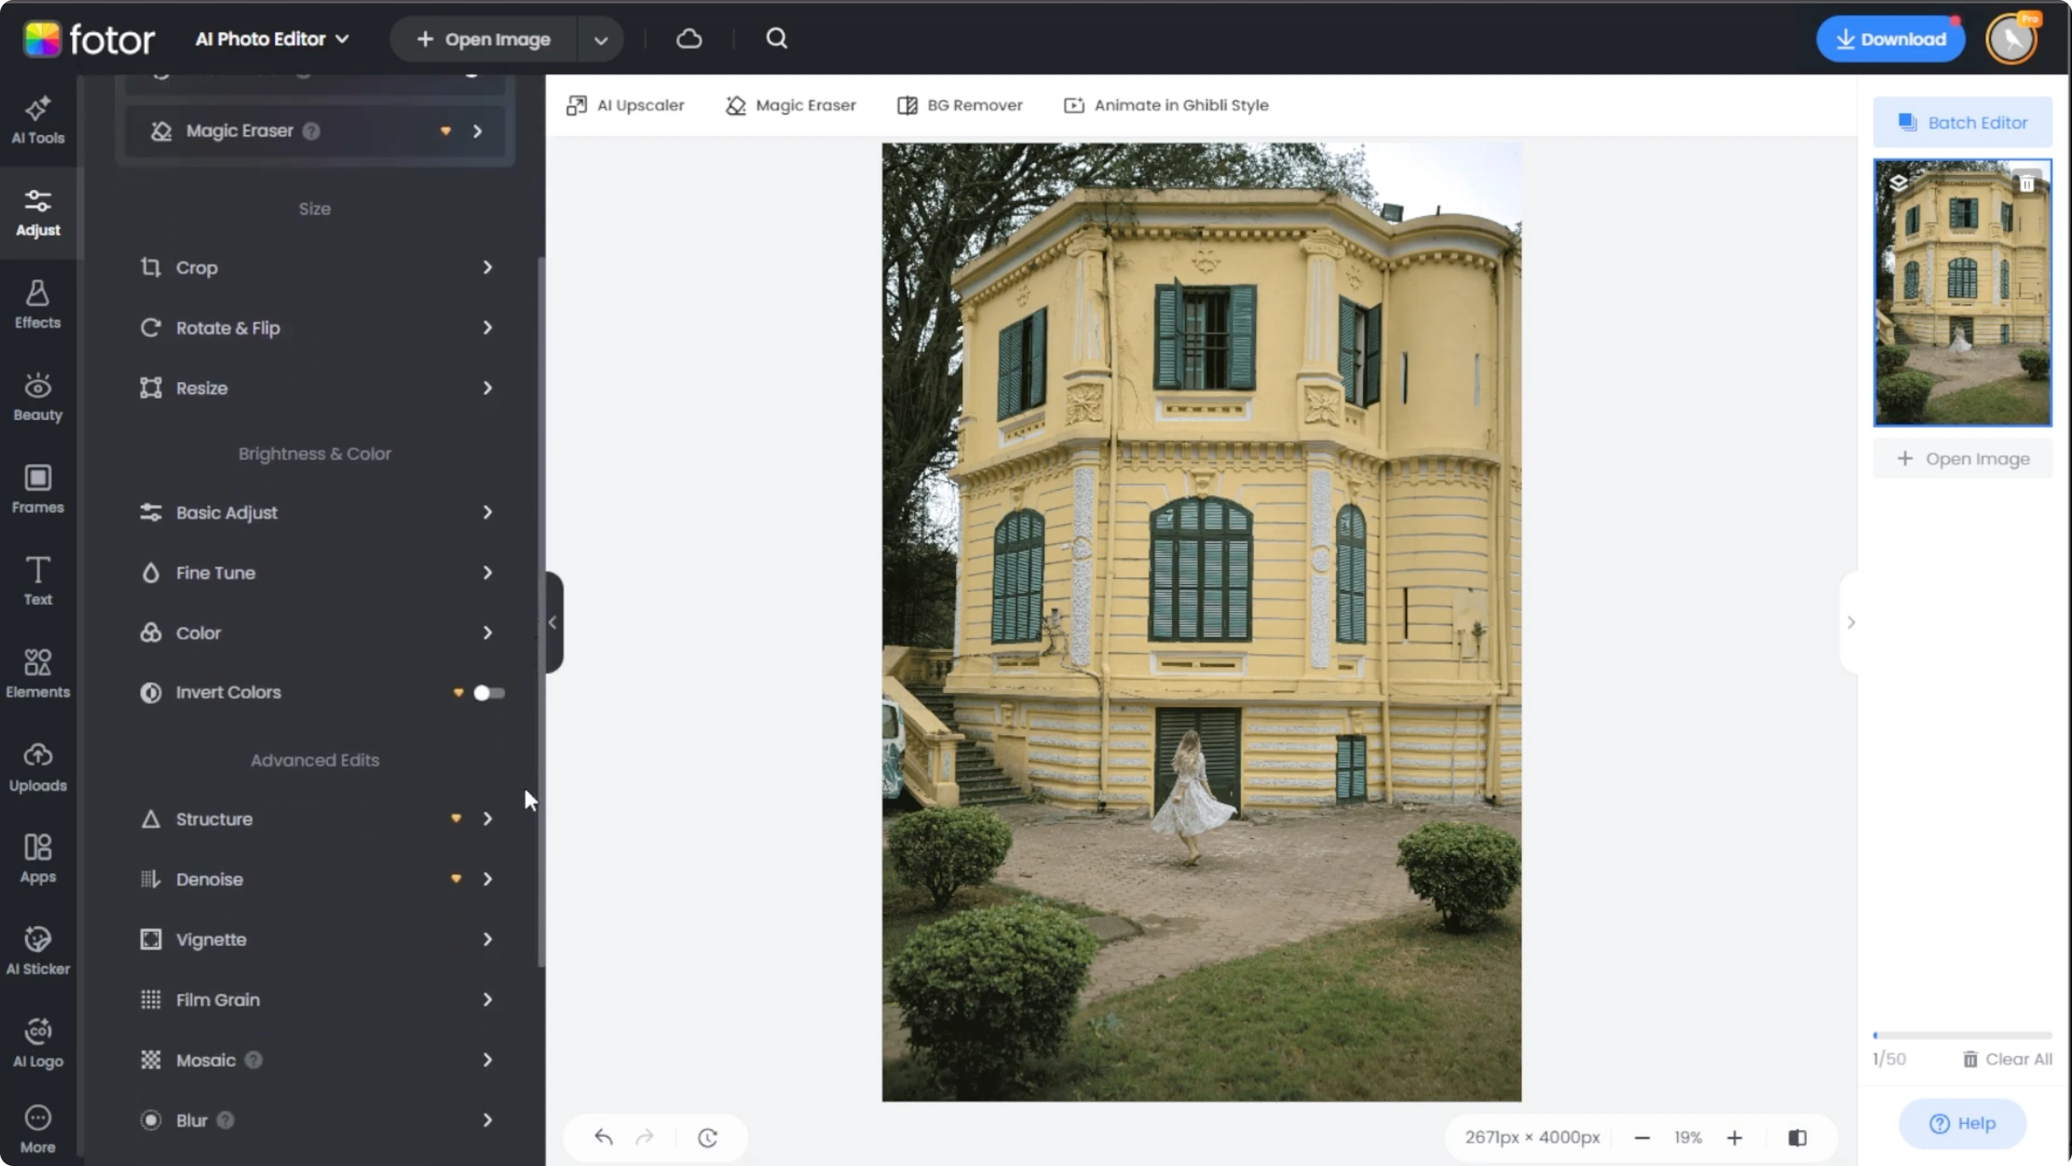Open the Beauty sidebar panel
The height and width of the screenshot is (1166, 2072).
point(38,398)
